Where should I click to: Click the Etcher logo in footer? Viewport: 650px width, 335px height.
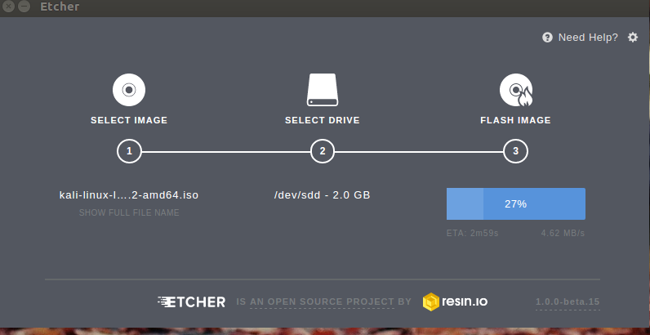(191, 301)
